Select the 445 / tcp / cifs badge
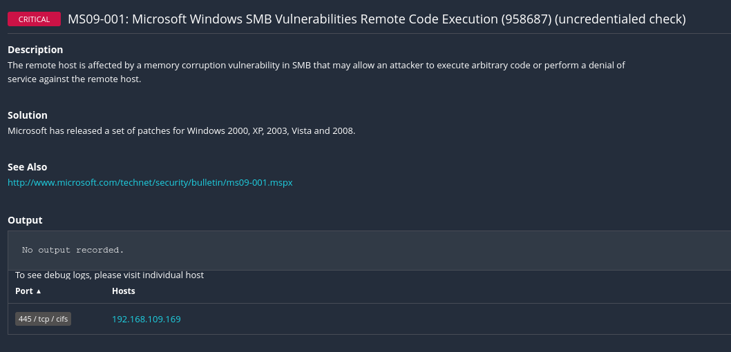The image size is (731, 352). [x=44, y=319]
